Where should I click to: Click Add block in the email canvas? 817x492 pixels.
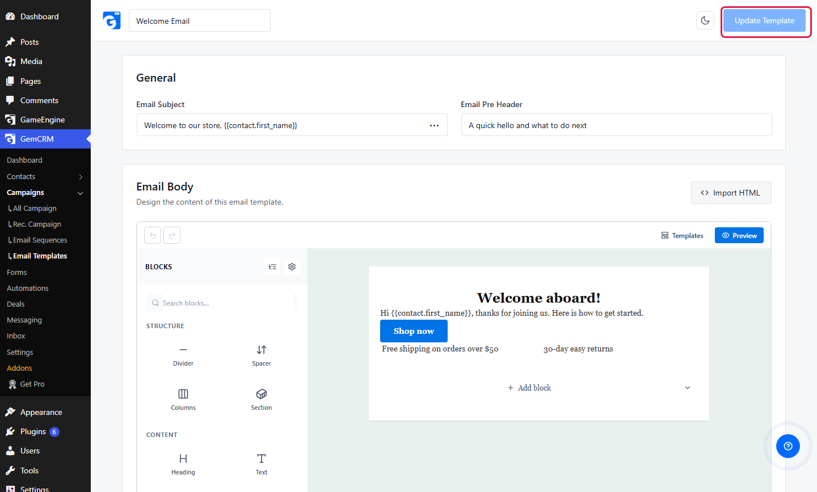529,388
